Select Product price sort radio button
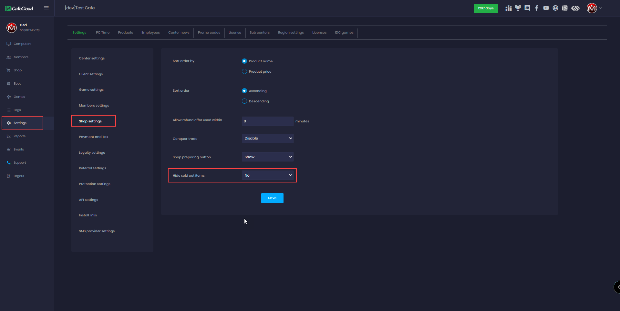Image resolution: width=620 pixels, height=311 pixels. click(244, 71)
